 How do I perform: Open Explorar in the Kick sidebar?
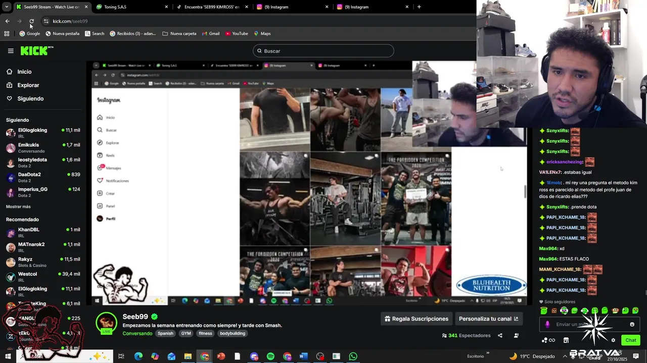(x=28, y=85)
